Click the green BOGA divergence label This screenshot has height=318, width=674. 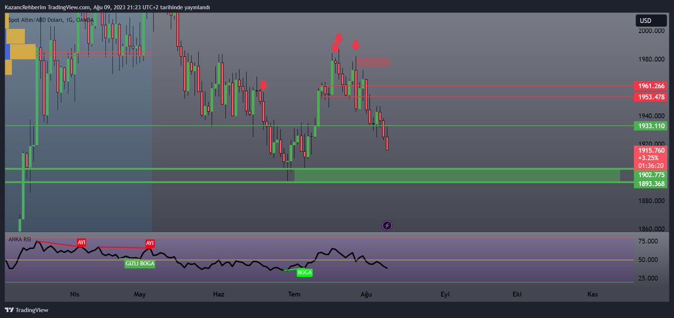304,273
